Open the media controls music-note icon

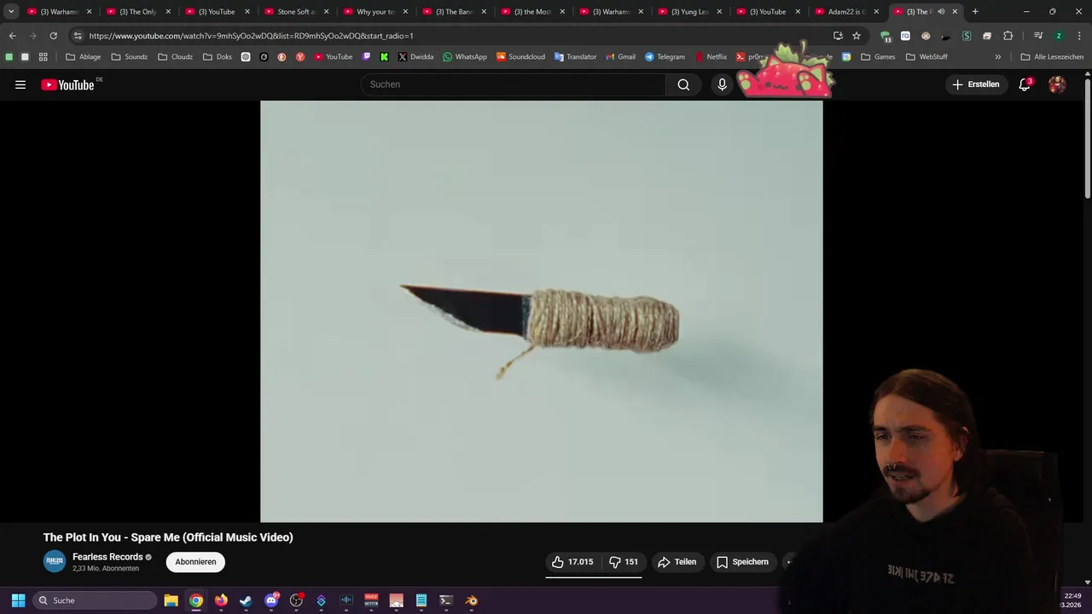pyautogui.click(x=1038, y=36)
